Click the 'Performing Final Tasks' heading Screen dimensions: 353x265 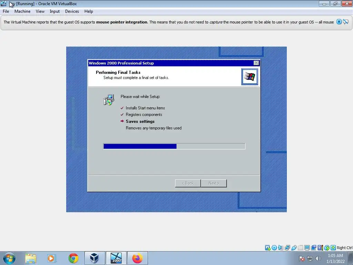118,72
